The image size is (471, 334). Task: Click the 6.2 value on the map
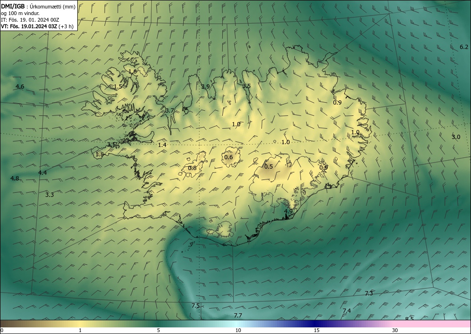(464, 47)
